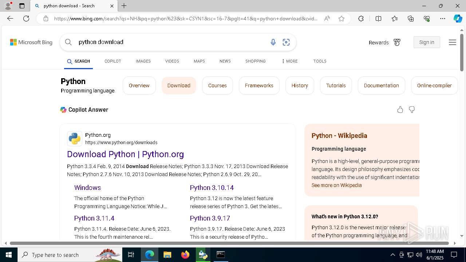Select the History chip

tap(300, 86)
